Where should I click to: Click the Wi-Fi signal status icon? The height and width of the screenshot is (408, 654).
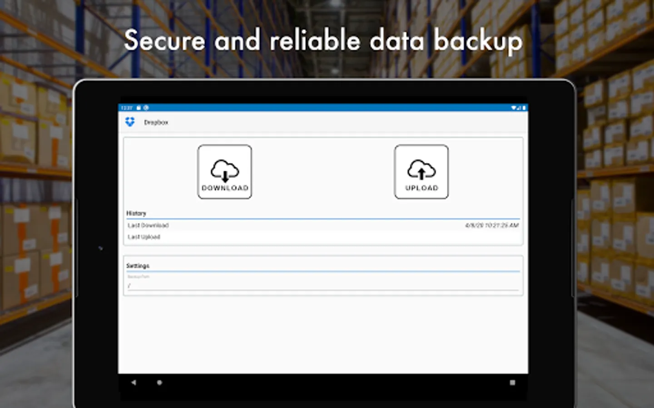click(514, 108)
